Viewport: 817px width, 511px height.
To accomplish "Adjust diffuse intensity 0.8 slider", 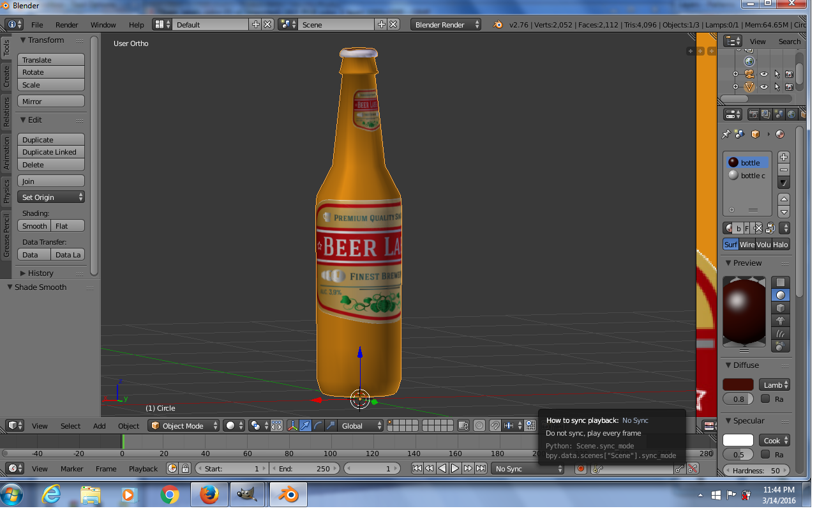I will pyautogui.click(x=738, y=399).
